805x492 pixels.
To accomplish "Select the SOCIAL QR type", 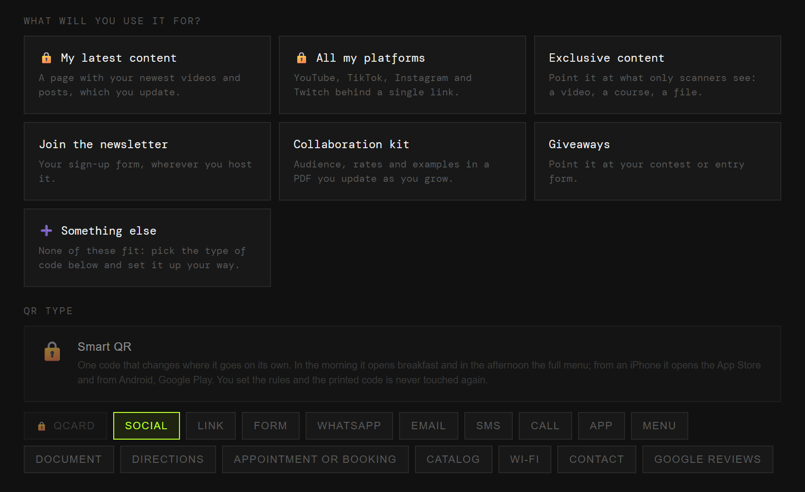I will click(146, 426).
